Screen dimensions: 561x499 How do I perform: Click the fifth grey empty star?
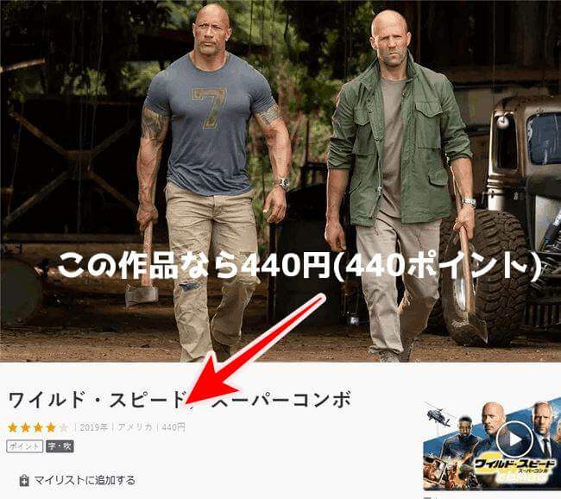pyautogui.click(x=63, y=427)
